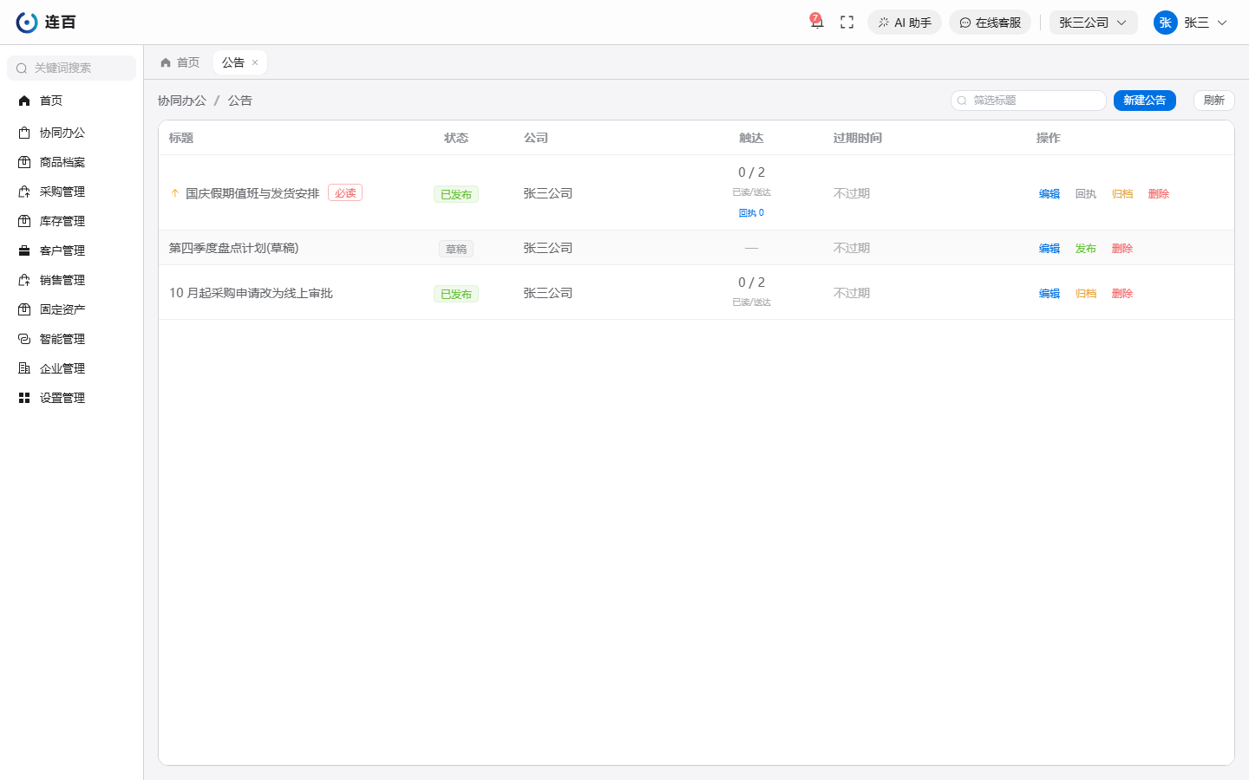Click the 新建公告 button
Screen dimensions: 1249x780
pos(1144,101)
